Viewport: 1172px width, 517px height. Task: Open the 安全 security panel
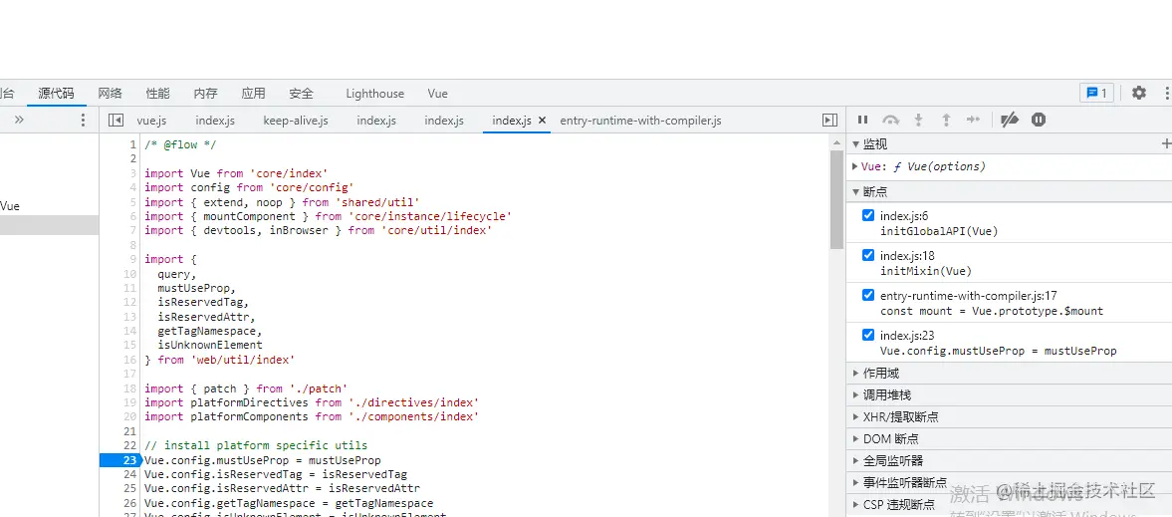point(302,94)
